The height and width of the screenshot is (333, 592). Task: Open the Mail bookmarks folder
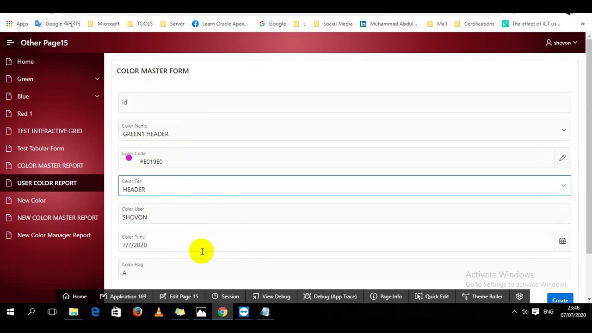pyautogui.click(x=437, y=24)
